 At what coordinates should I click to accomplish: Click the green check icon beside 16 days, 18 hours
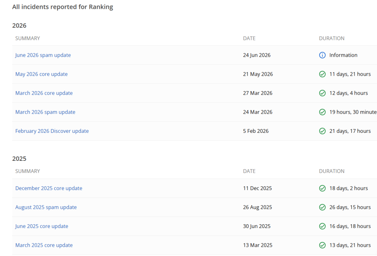pyautogui.click(x=322, y=226)
